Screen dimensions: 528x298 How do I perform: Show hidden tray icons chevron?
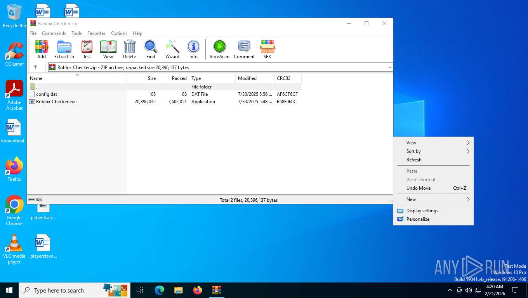point(450,290)
